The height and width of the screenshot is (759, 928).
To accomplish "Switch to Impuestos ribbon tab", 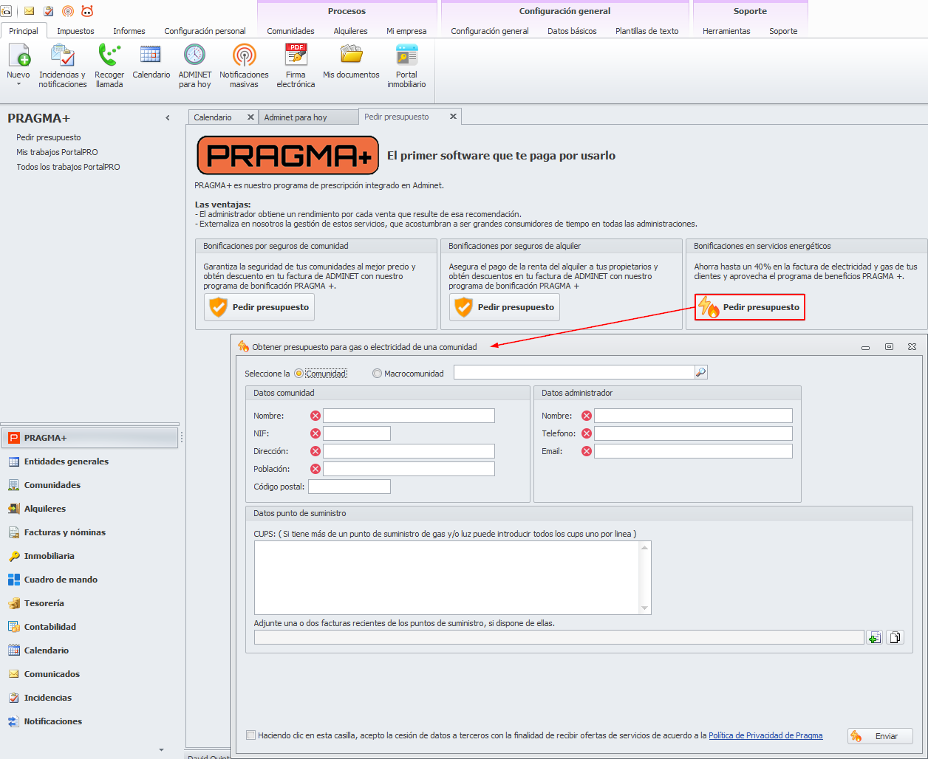I will coord(75,31).
